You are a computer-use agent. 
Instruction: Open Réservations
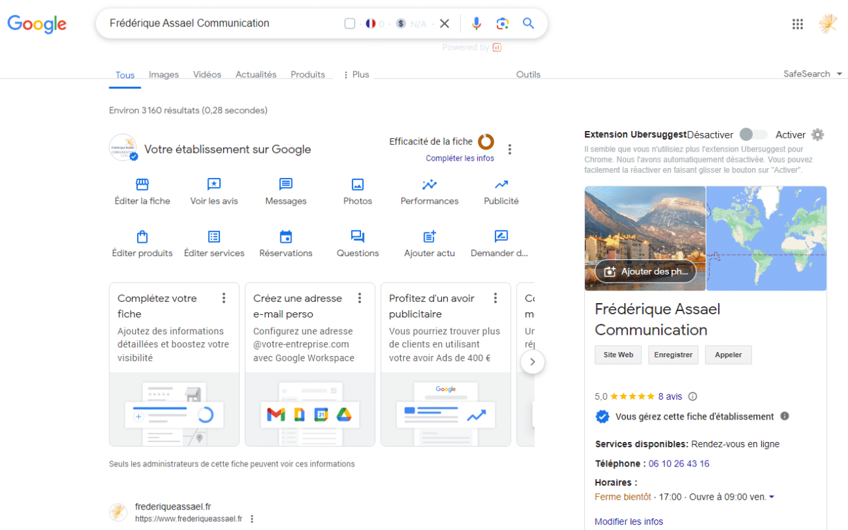pyautogui.click(x=286, y=244)
